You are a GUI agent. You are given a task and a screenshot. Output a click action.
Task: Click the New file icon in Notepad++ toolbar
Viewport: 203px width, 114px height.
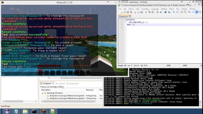[x=121, y=12]
